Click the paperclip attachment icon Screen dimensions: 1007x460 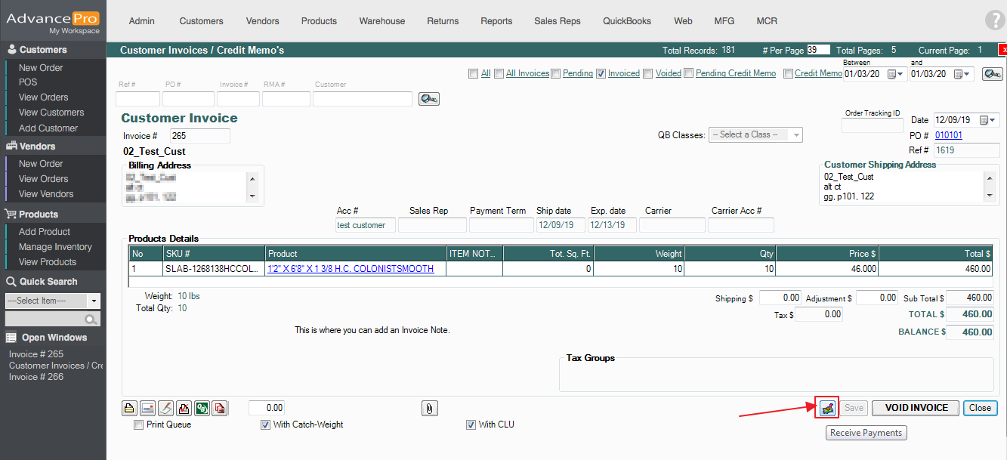pyautogui.click(x=429, y=409)
